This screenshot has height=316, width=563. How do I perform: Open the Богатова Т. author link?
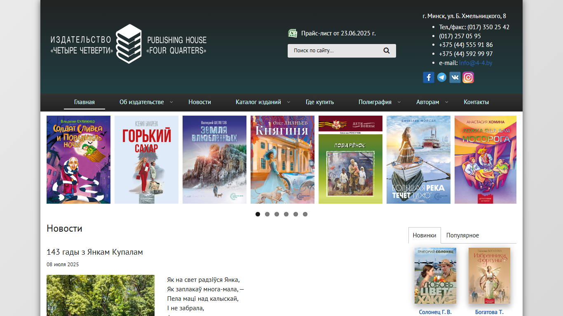489,312
